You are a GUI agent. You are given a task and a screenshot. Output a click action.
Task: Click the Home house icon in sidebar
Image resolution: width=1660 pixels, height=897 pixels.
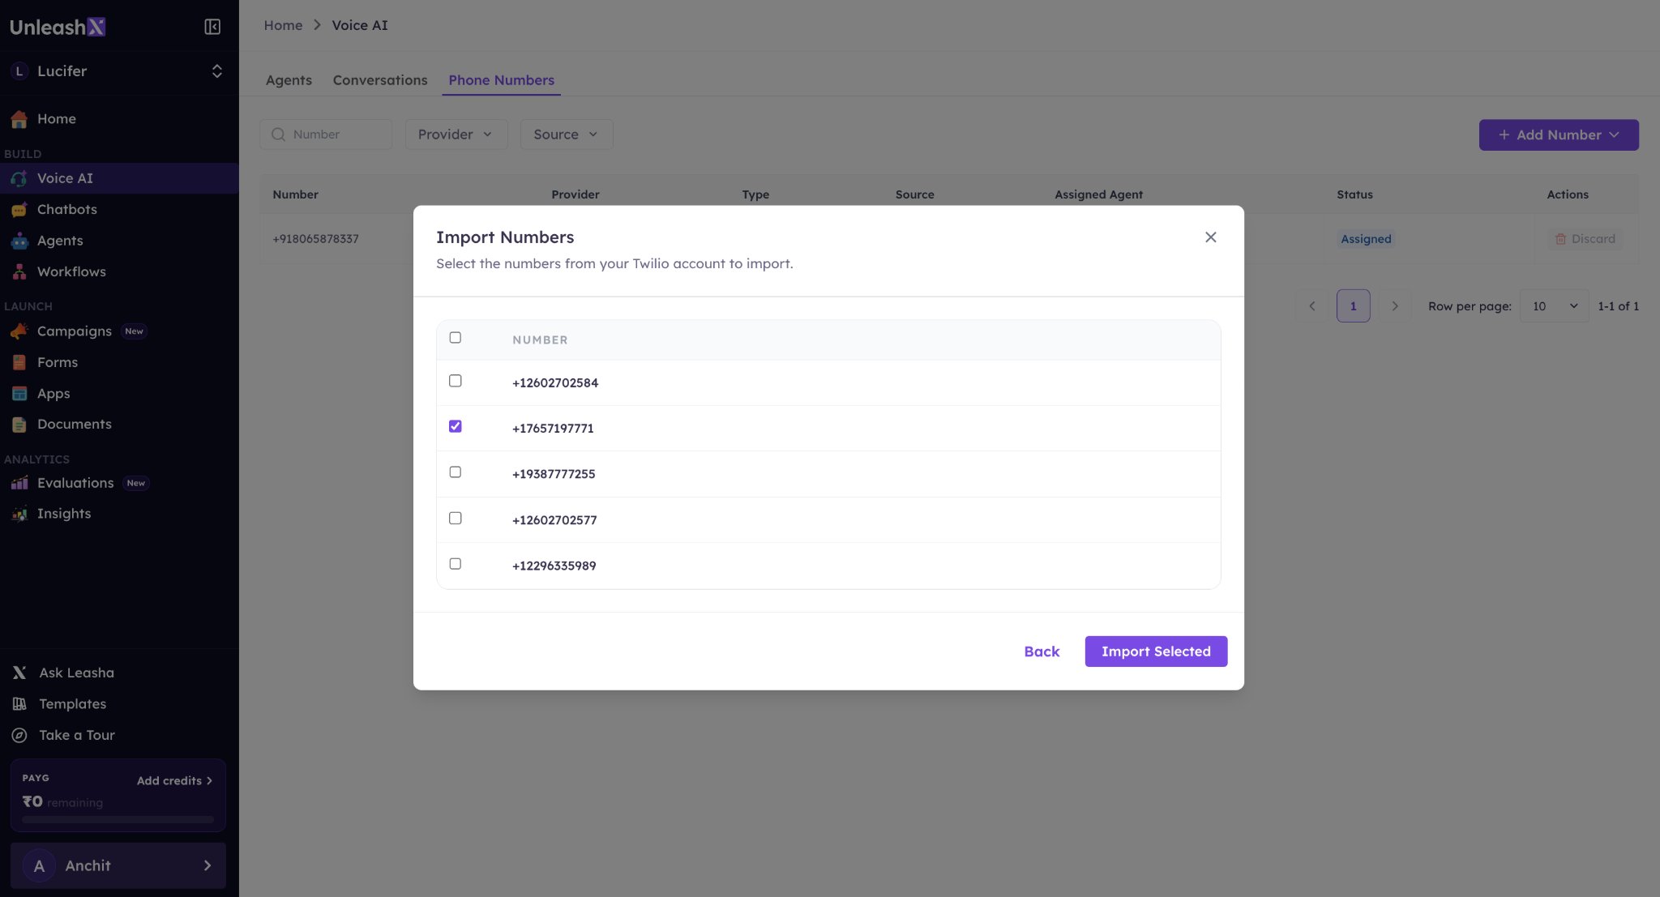click(x=19, y=119)
